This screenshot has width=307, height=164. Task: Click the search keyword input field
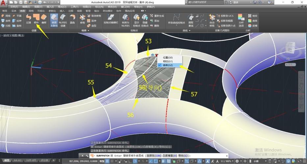click(x=205, y=2)
